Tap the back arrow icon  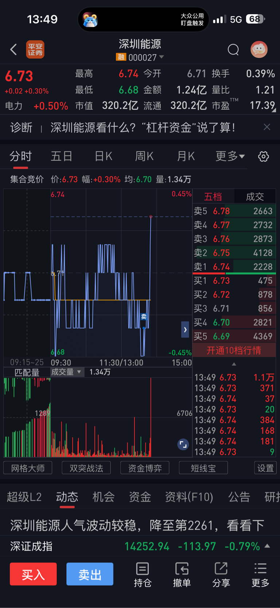[13, 49]
